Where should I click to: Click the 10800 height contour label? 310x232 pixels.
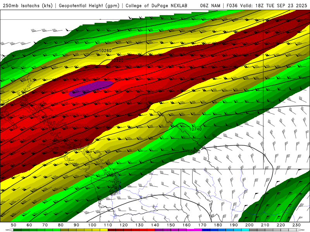point(194,152)
